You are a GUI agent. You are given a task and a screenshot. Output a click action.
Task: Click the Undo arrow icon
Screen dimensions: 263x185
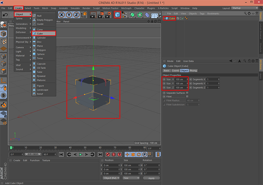point(5,15)
